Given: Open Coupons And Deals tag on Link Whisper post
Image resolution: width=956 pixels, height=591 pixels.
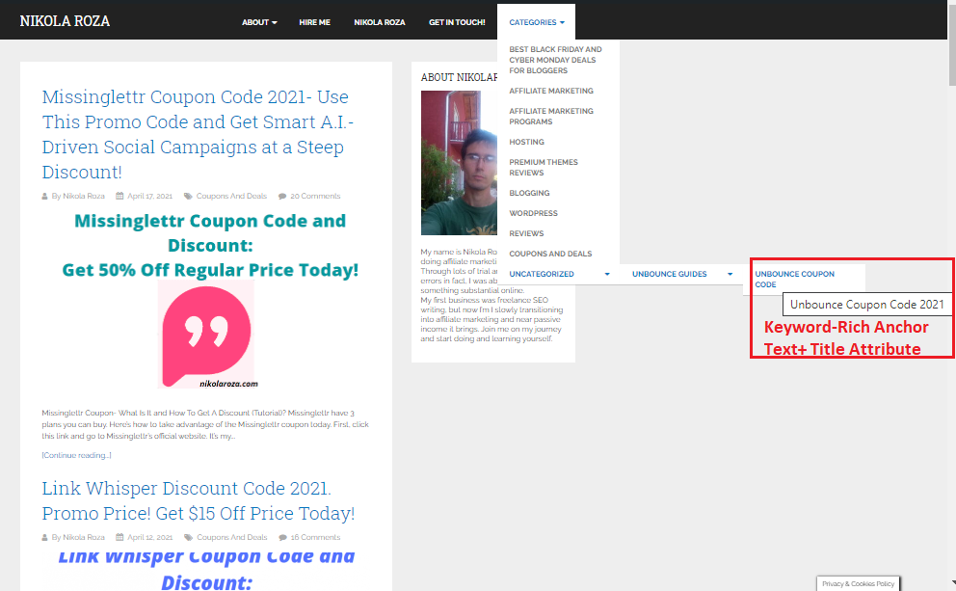Looking at the screenshot, I should pyautogui.click(x=232, y=538).
